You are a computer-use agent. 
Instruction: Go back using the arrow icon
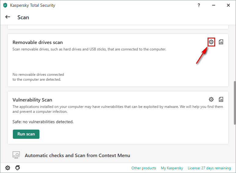pos(8,17)
